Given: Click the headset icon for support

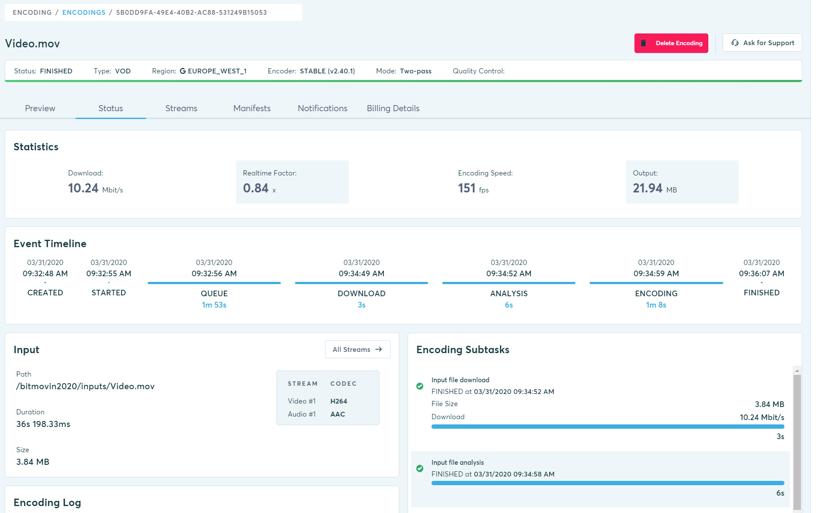Looking at the screenshot, I should (x=735, y=43).
